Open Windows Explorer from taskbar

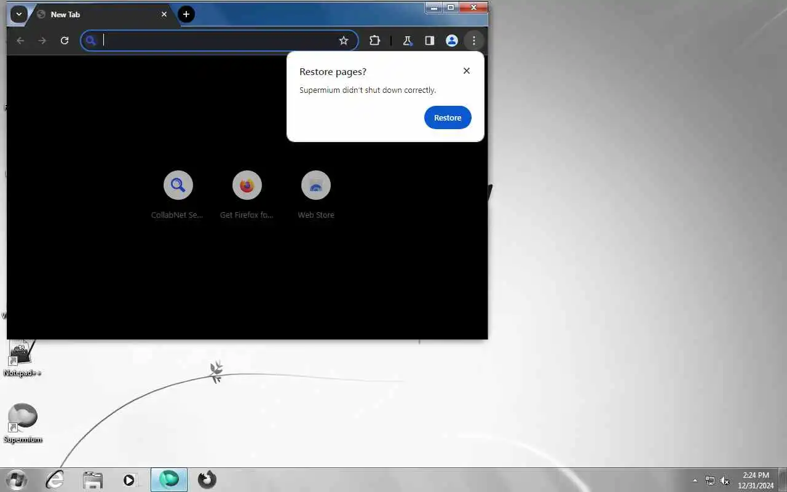[x=93, y=480]
